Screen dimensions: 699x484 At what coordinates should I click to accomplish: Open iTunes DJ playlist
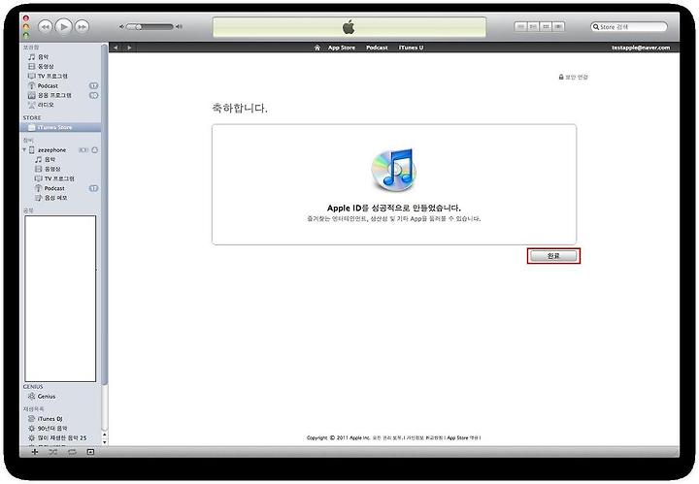tap(60, 419)
